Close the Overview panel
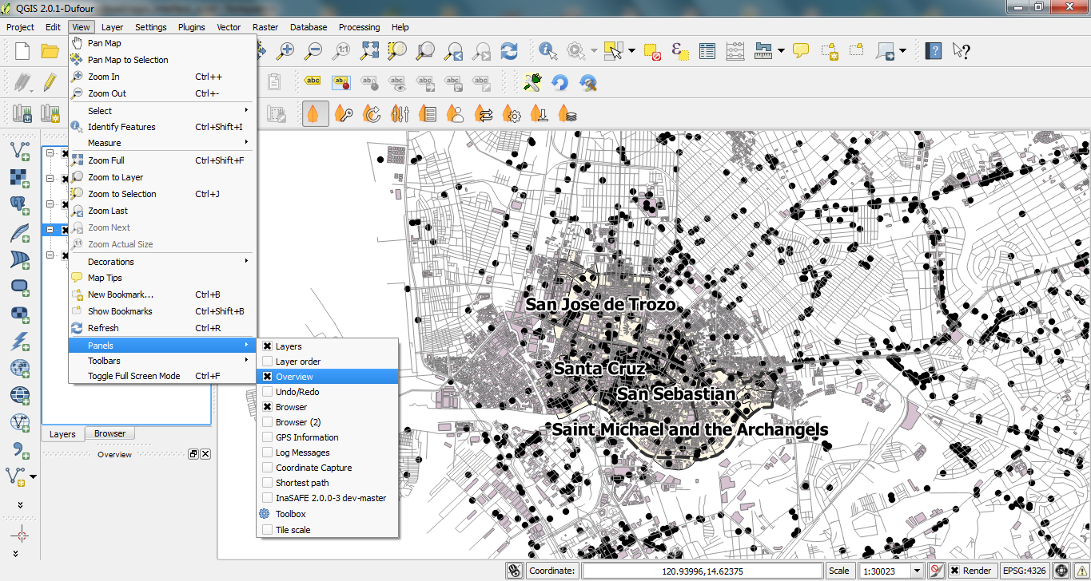 click(x=205, y=454)
